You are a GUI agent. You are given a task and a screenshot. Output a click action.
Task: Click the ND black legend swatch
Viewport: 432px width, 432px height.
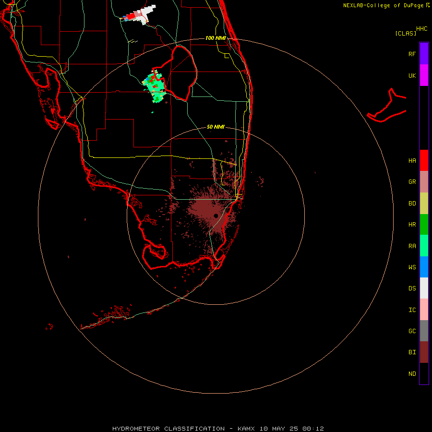424,373
